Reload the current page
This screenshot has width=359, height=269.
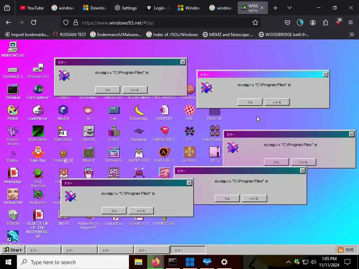coord(34,22)
